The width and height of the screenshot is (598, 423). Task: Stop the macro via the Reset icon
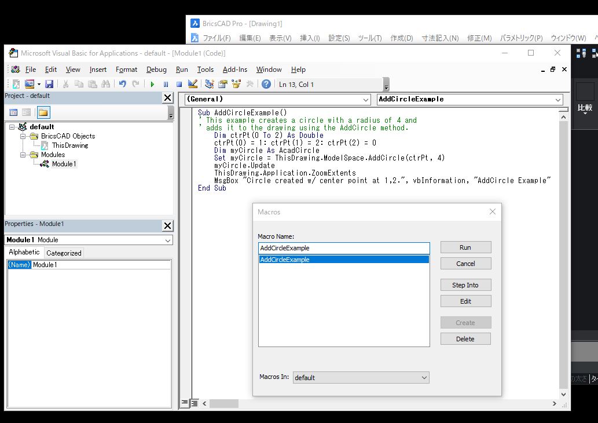point(179,83)
